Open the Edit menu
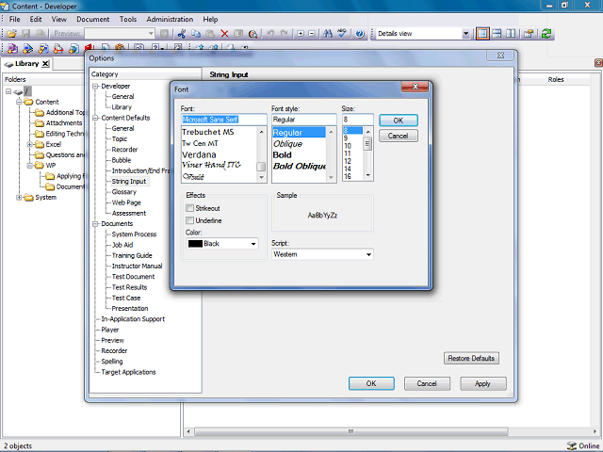 (36, 19)
